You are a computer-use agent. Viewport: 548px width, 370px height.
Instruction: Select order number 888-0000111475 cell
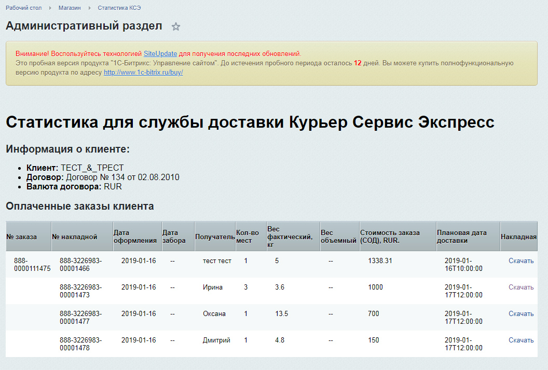point(32,265)
